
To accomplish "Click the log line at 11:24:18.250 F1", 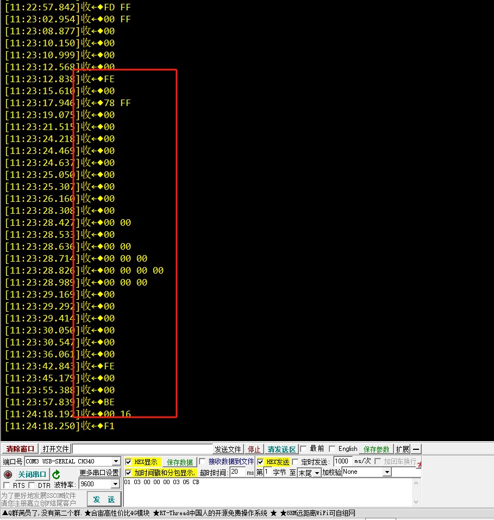I will coord(60,426).
